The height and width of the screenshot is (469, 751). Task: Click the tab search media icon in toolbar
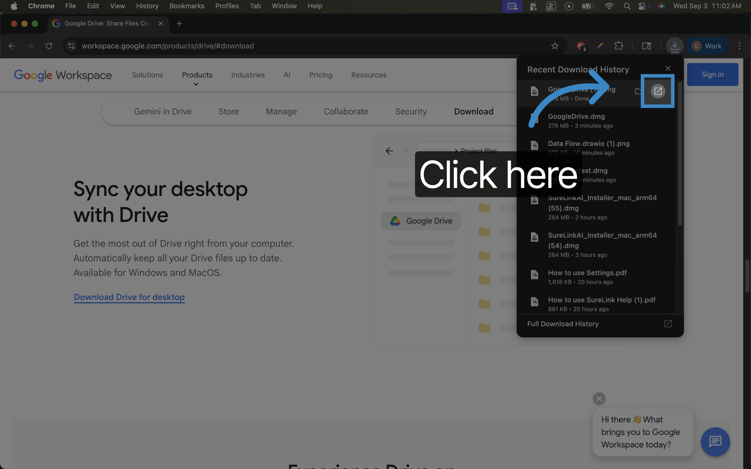(x=646, y=46)
